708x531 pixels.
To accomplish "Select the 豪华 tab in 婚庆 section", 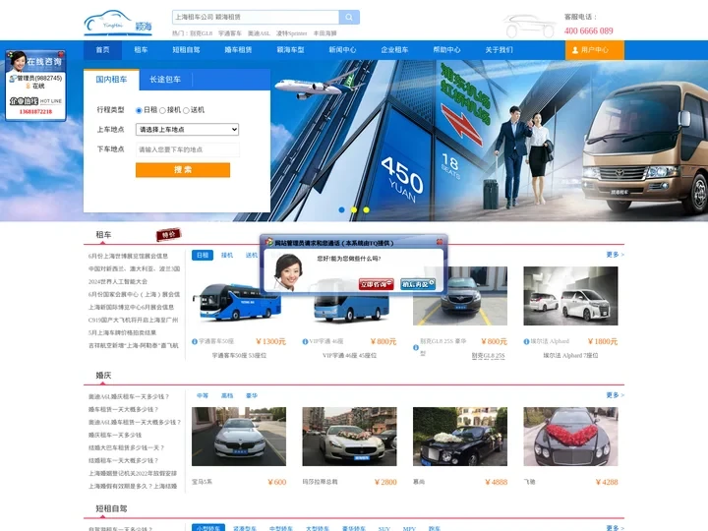I will click(x=252, y=395).
